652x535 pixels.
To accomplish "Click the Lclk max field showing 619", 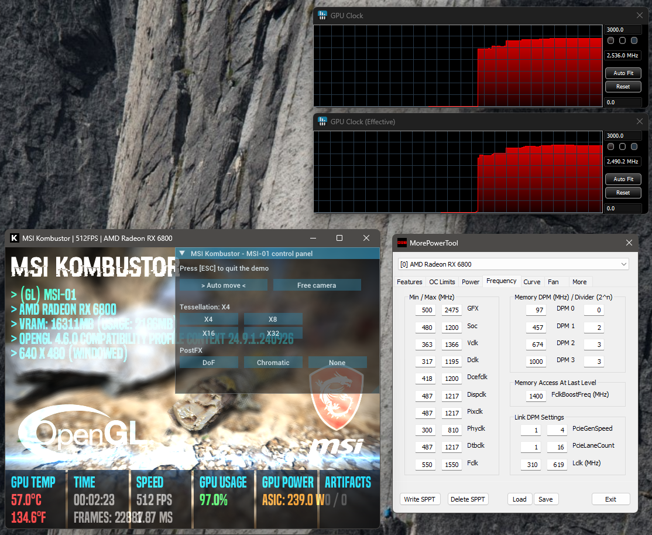I will [557, 465].
